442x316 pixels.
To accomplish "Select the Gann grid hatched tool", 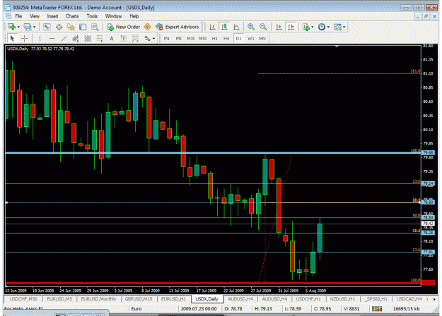I will pyautogui.click(x=88, y=39).
